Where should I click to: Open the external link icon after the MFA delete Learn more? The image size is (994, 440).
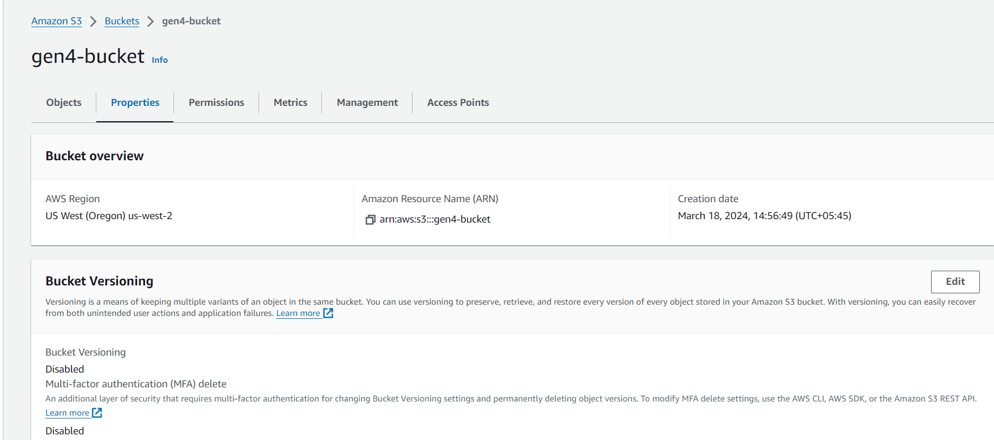(x=97, y=413)
